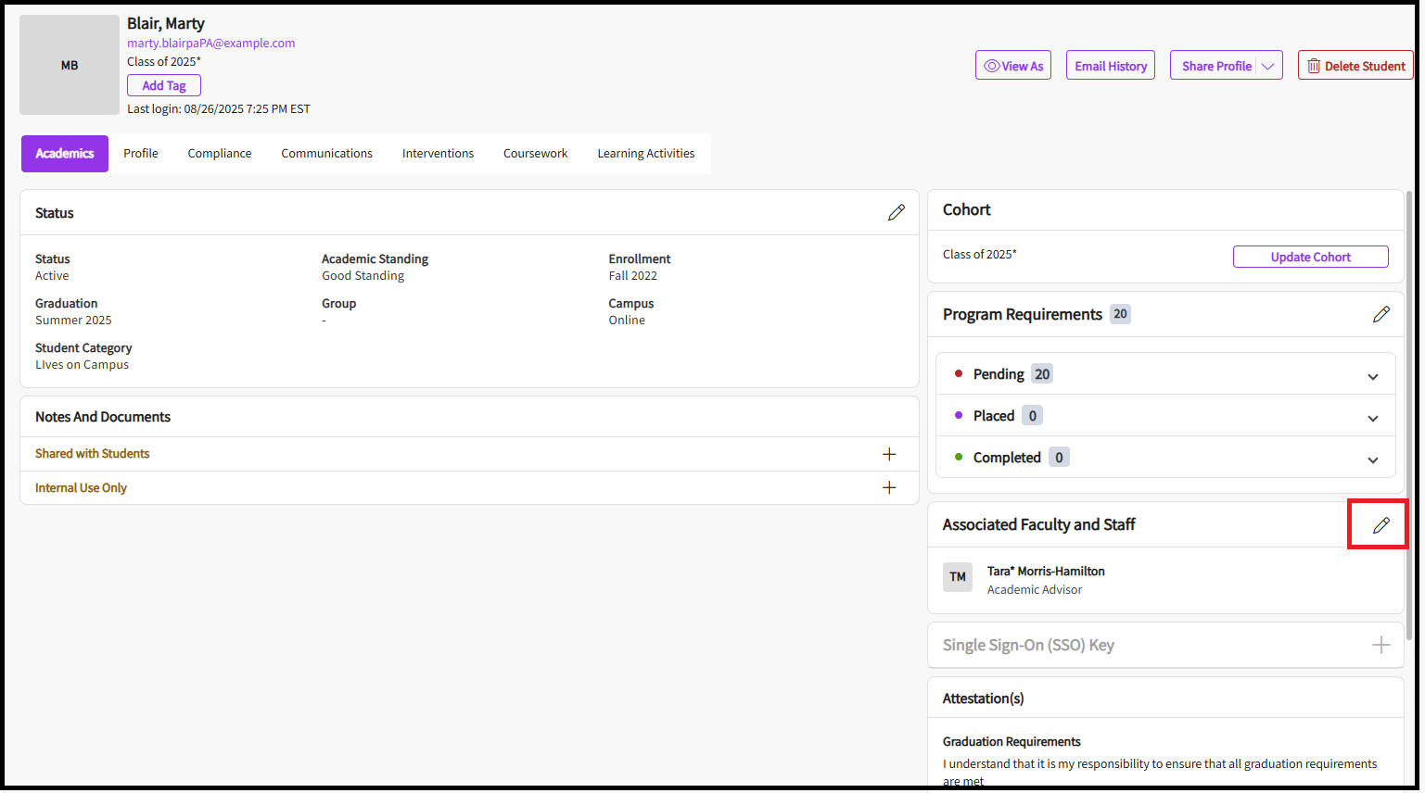Edit the Status section with pencil icon

click(x=896, y=213)
